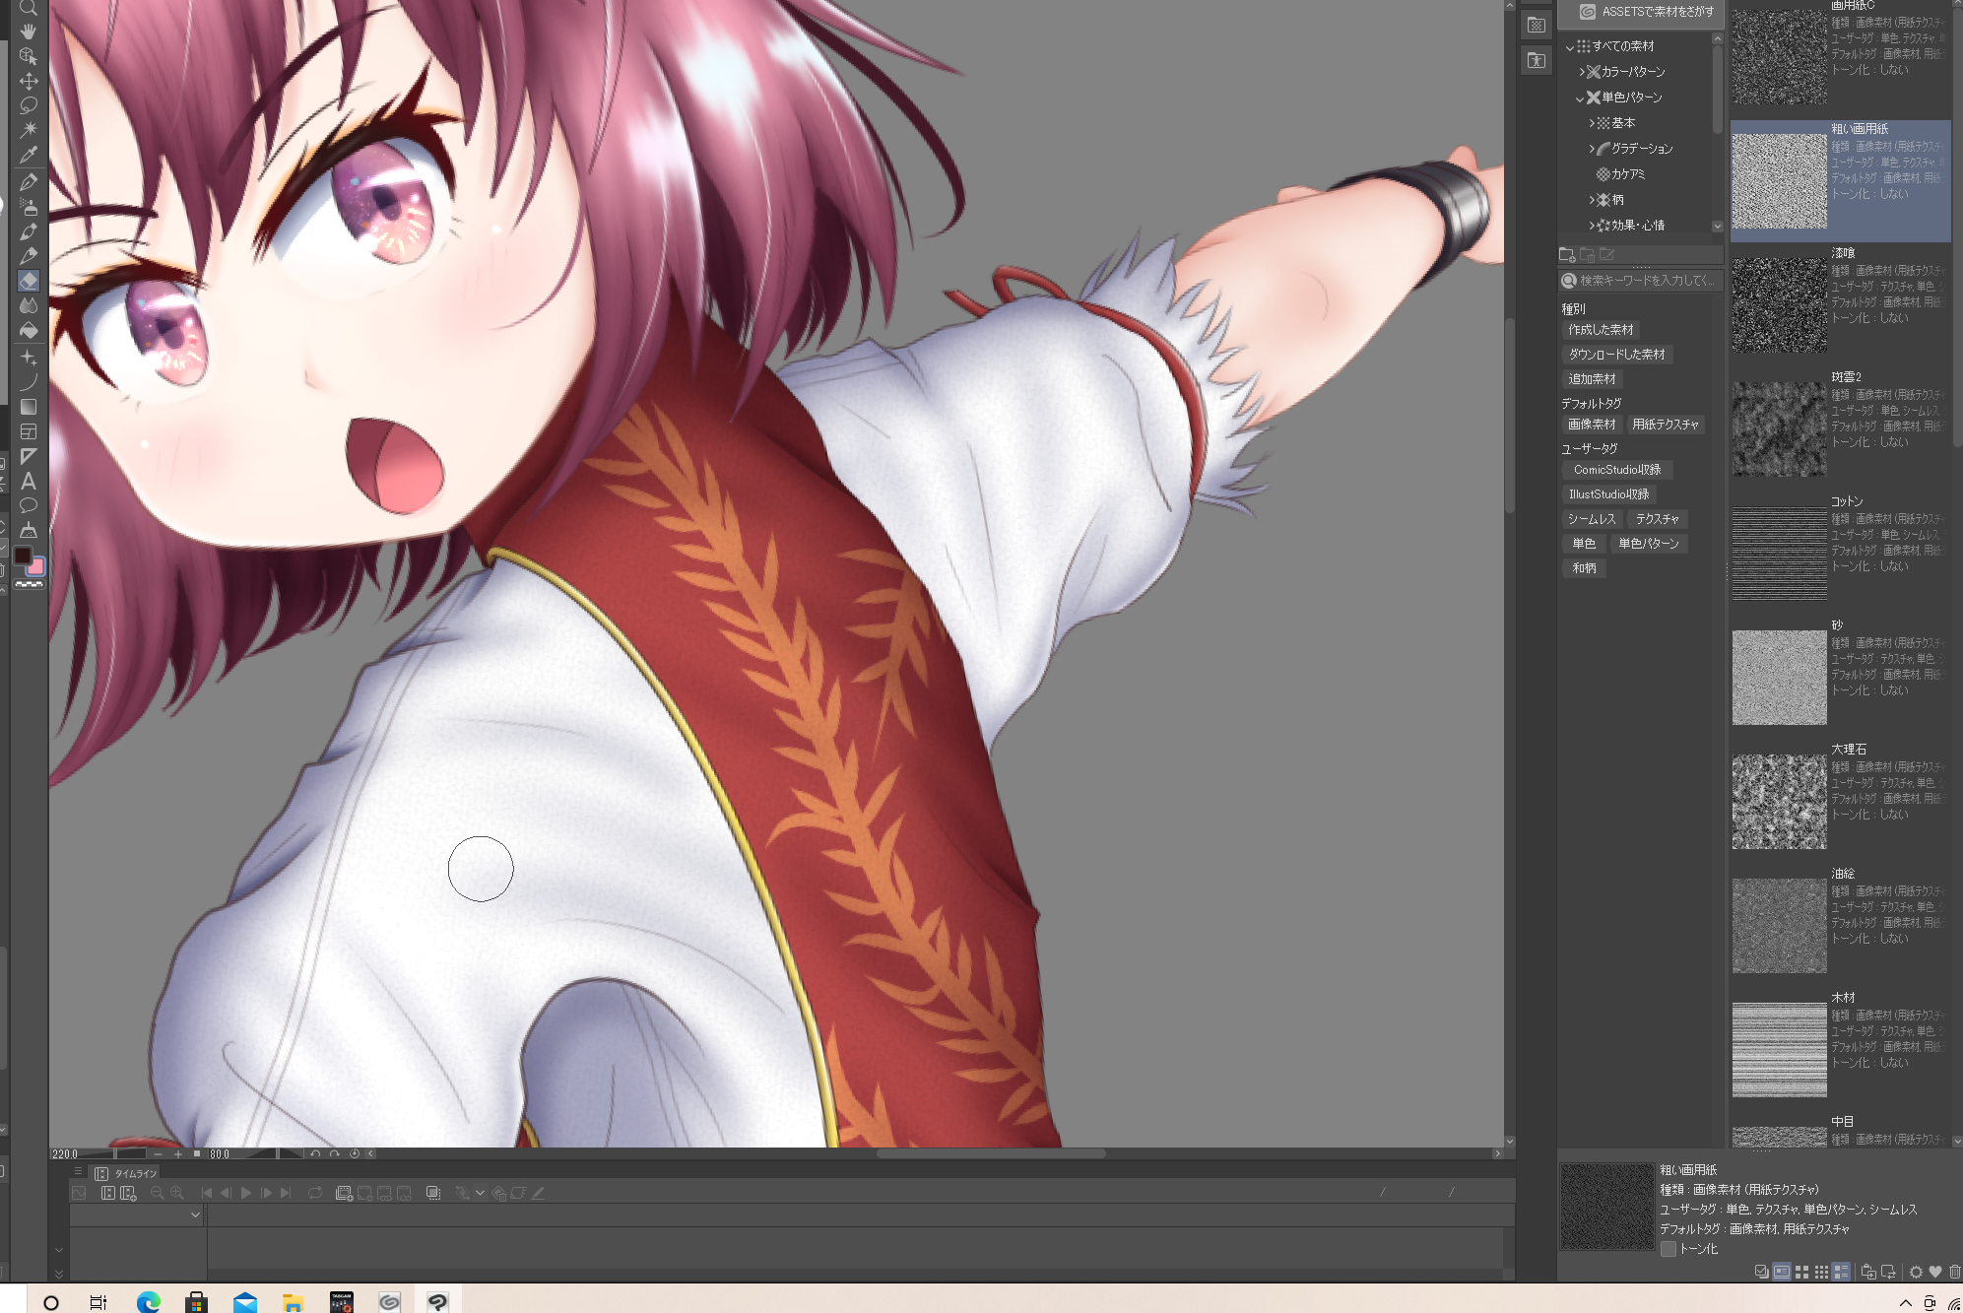Select the Decoration sparkle tool
Viewport: 1963px width, 1313px height.
point(29,358)
